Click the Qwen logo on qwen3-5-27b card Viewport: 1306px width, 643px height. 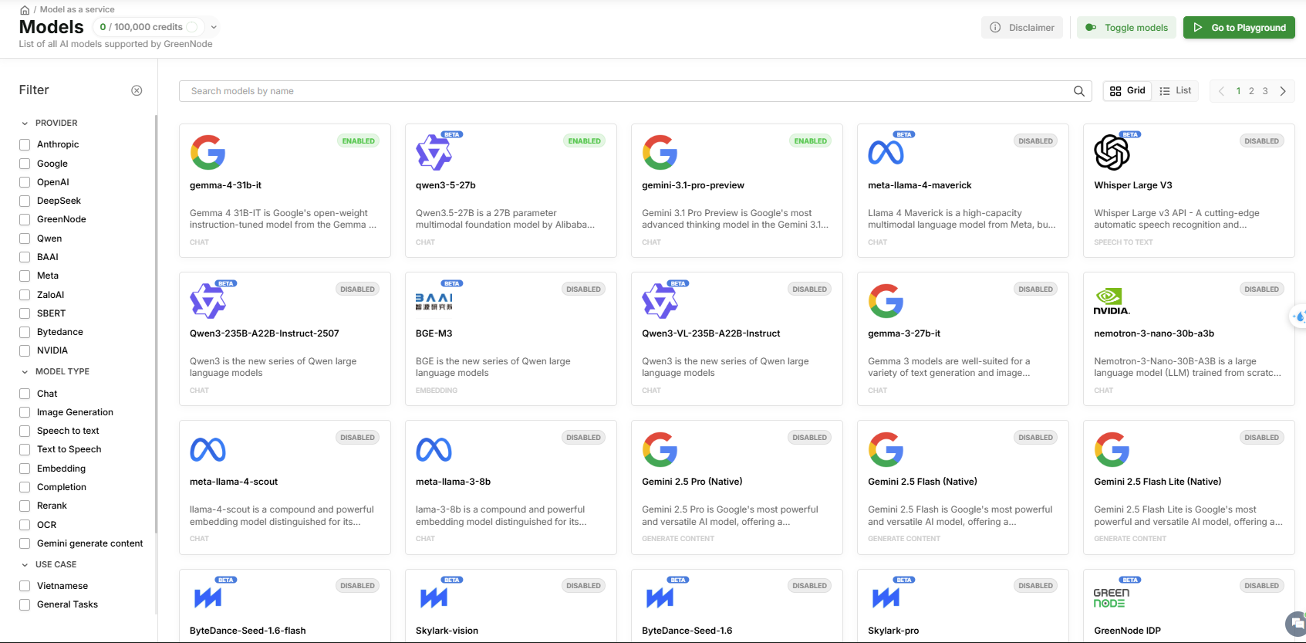(434, 152)
